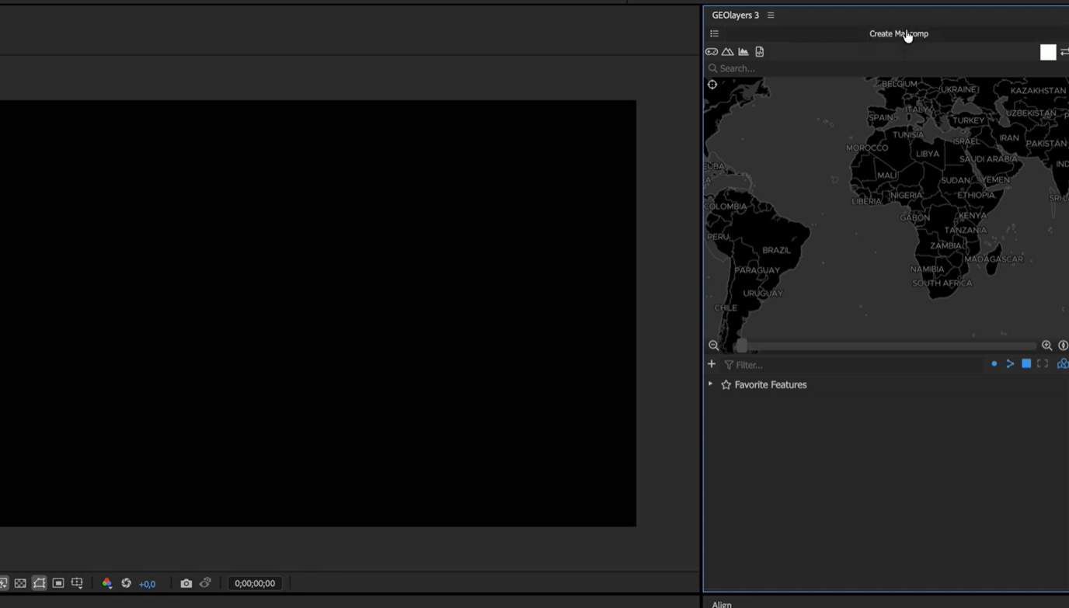The width and height of the screenshot is (1069, 608).
Task: Click the zoom-in magnifier under the map
Action: pos(1047,345)
